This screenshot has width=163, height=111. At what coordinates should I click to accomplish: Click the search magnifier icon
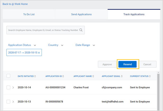[81, 30]
